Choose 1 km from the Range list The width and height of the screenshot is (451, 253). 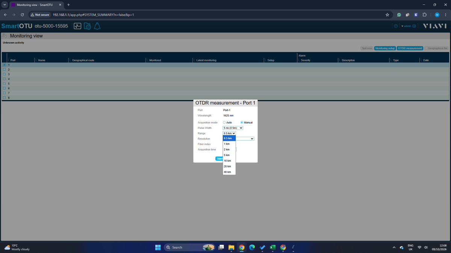click(229, 144)
